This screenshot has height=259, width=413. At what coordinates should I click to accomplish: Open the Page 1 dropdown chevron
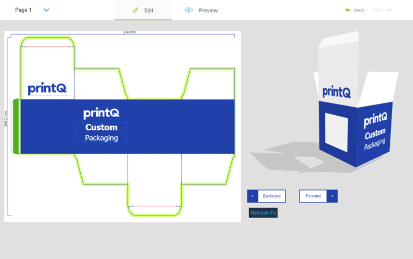click(46, 10)
